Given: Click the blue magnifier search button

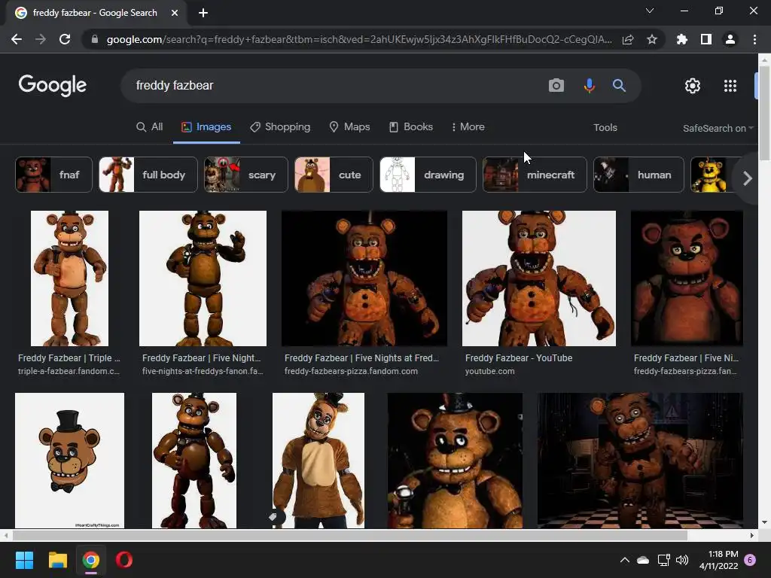Looking at the screenshot, I should point(619,86).
